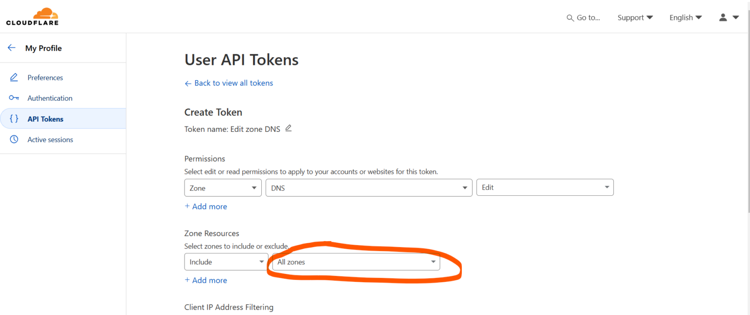This screenshot has width=750, height=315.
Task: Open the user account menu icon
Action: point(723,17)
